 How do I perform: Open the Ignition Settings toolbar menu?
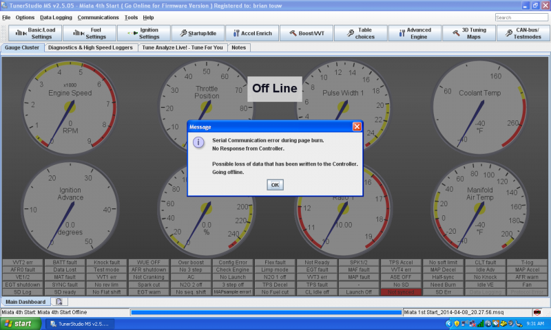[x=143, y=33]
